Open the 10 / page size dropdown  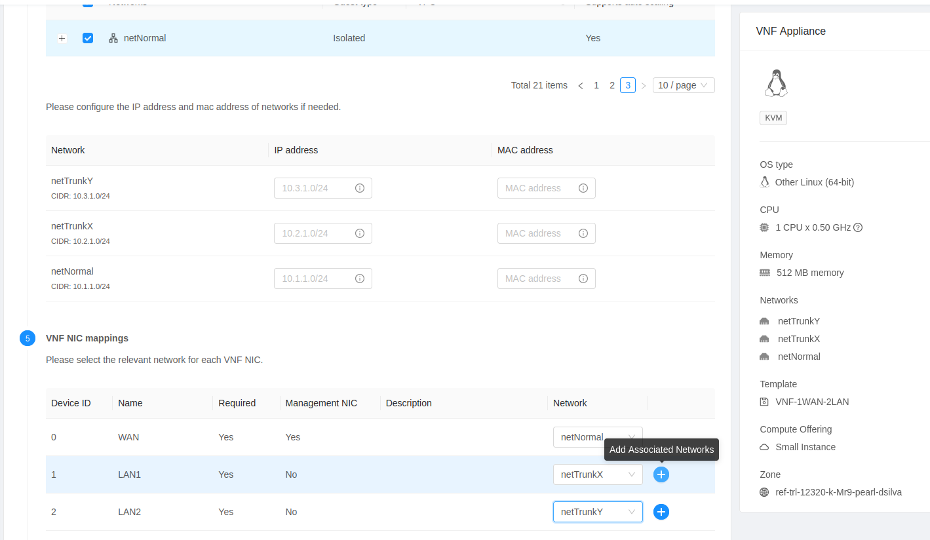tap(684, 85)
